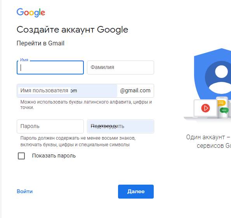Click the Google logo

pyautogui.click(x=31, y=12)
